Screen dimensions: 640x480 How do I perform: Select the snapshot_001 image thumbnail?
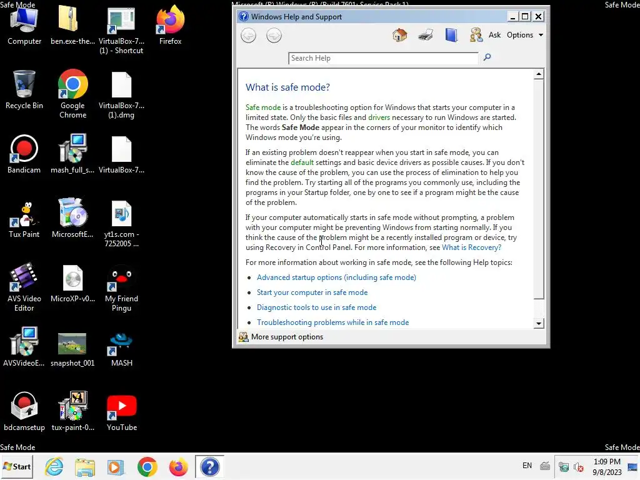point(72,349)
